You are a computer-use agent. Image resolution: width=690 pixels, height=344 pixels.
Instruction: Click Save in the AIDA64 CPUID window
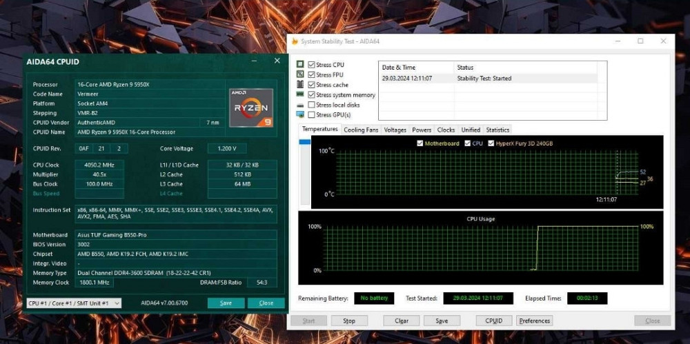226,303
